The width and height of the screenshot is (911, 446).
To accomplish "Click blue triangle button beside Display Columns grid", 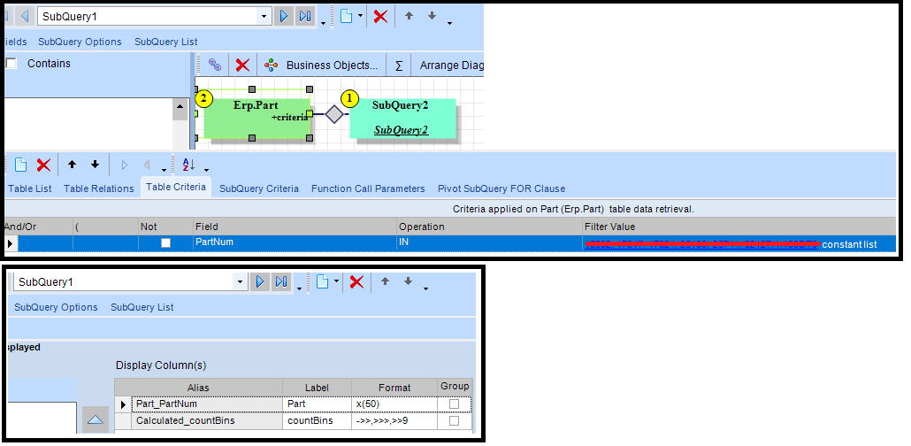I will [x=96, y=419].
